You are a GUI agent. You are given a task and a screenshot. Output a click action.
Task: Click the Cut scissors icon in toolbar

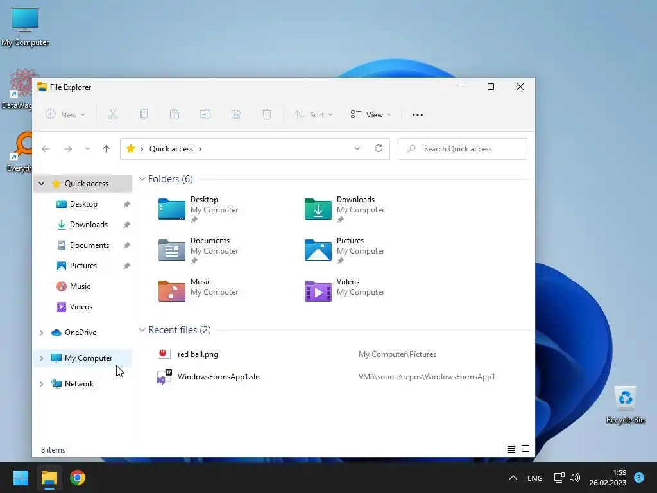pyautogui.click(x=113, y=114)
